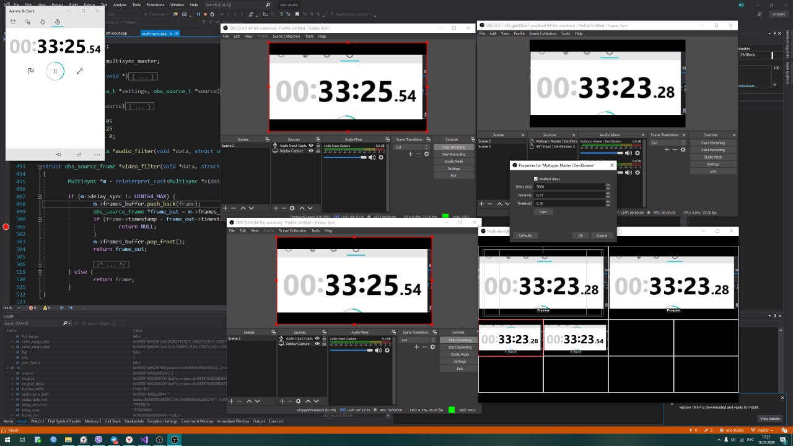Click Stop Streaming in upper OBS window
Viewport: 793px width, 446px height.
click(453, 147)
